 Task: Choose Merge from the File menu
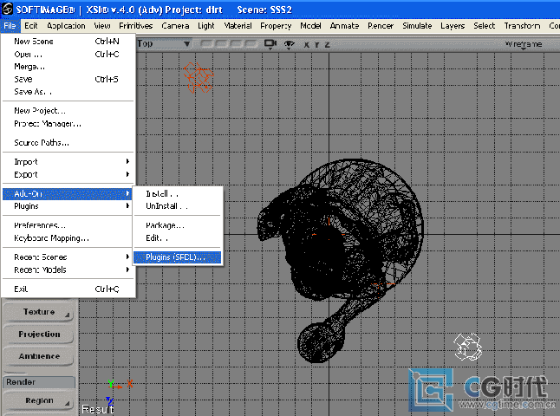pyautogui.click(x=68, y=67)
